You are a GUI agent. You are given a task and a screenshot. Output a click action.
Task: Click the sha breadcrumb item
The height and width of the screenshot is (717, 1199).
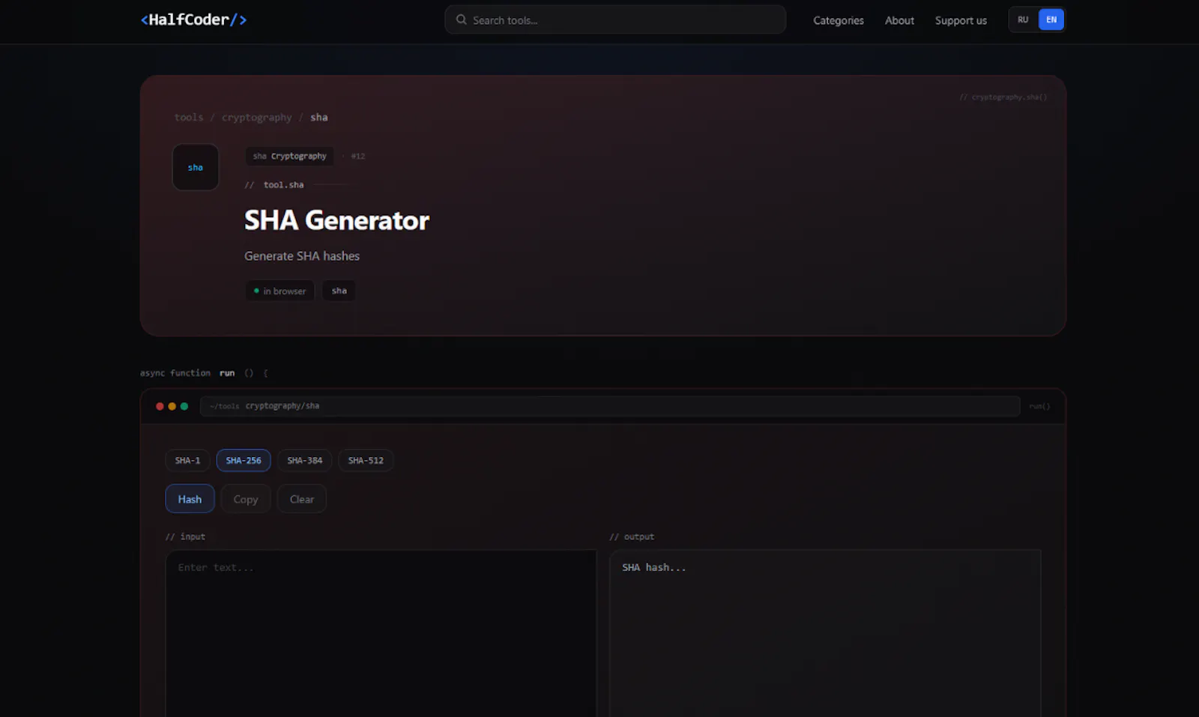pos(319,118)
